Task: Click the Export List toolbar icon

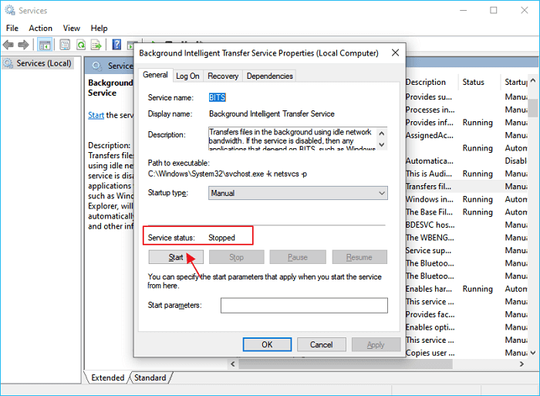Action: point(96,45)
